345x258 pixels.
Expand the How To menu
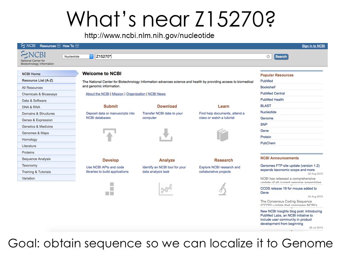[x=71, y=46]
